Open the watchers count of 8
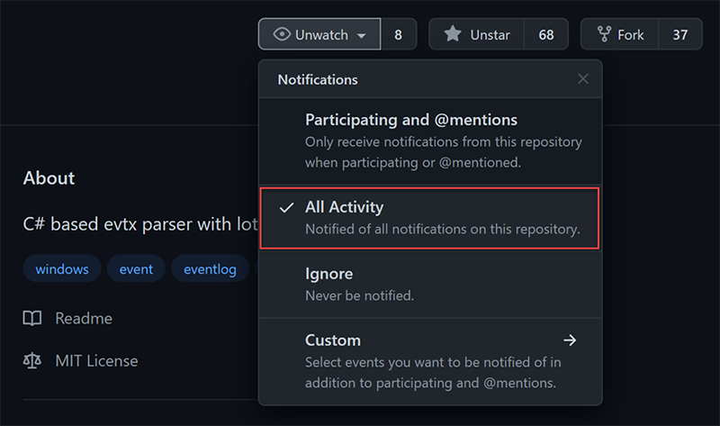Image resolution: width=720 pixels, height=426 pixels. click(398, 34)
